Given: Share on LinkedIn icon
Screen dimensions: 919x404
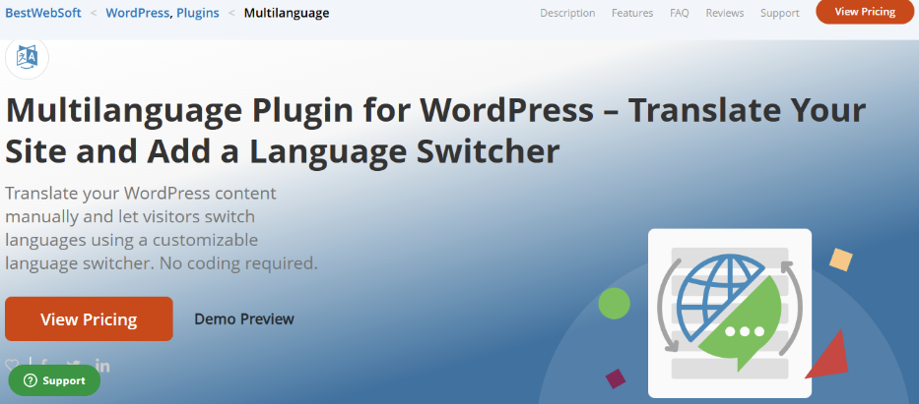Looking at the screenshot, I should [x=102, y=366].
